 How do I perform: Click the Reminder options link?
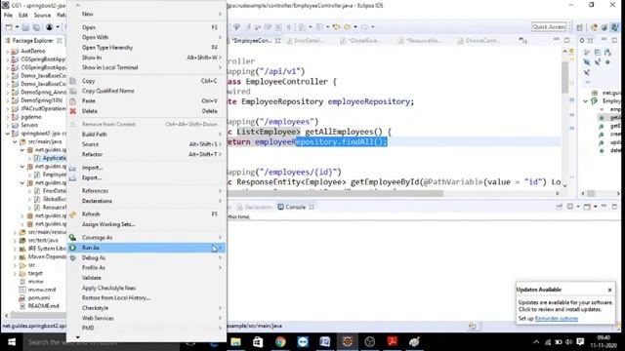[x=556, y=319]
